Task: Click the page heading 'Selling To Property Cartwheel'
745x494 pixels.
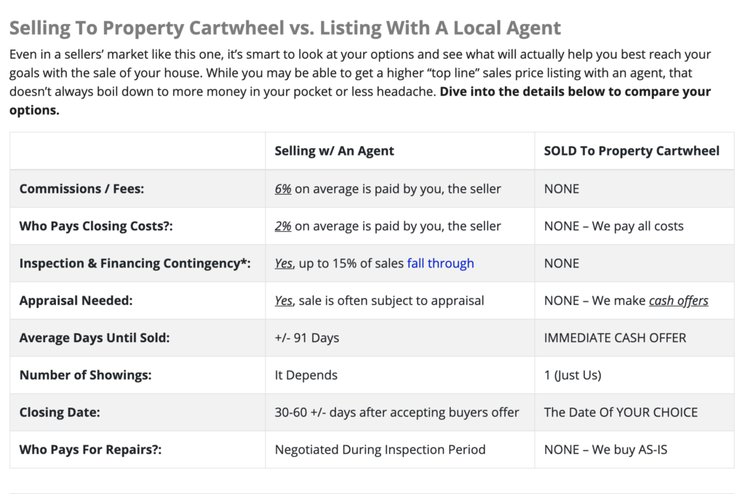Action: [x=147, y=28]
